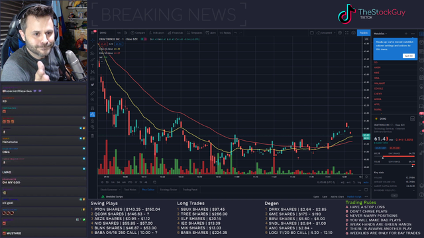
Task: Select the chart patterns tool
Action: [x=93, y=72]
